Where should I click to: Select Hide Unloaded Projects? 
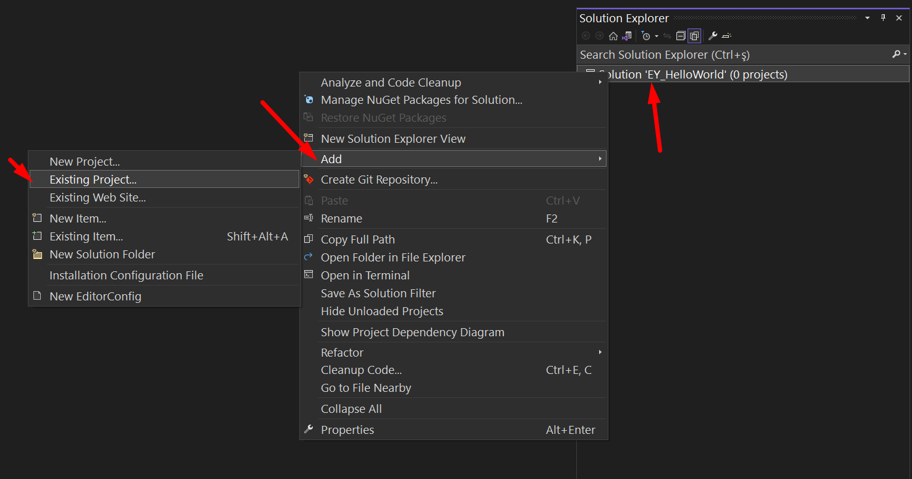pyautogui.click(x=454, y=311)
